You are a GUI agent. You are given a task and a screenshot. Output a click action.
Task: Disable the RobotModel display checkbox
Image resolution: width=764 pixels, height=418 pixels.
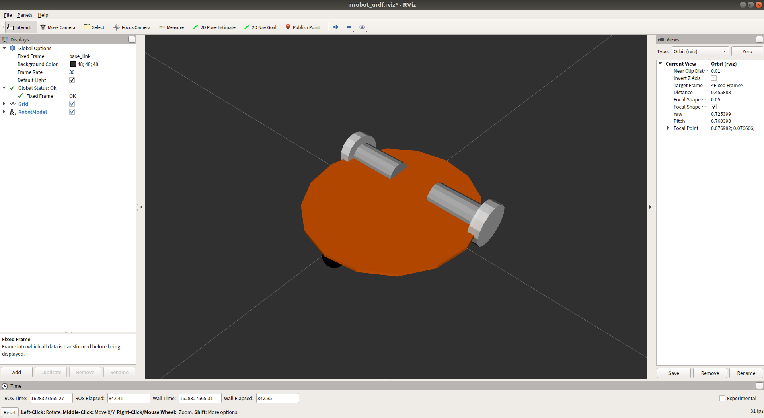tap(72, 112)
